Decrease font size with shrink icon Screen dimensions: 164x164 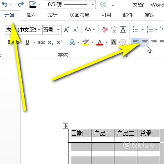[x=75, y=30]
